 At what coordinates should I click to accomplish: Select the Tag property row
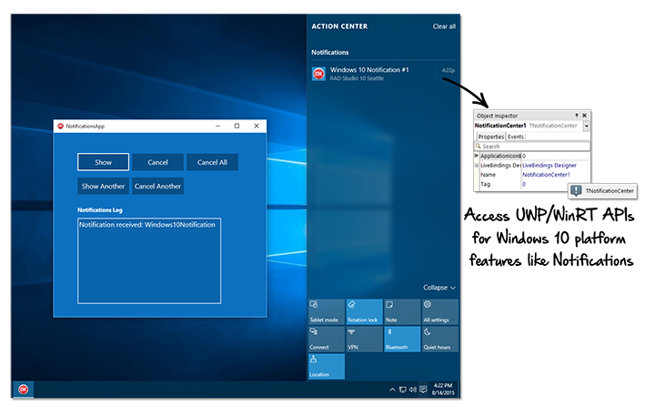(532, 184)
